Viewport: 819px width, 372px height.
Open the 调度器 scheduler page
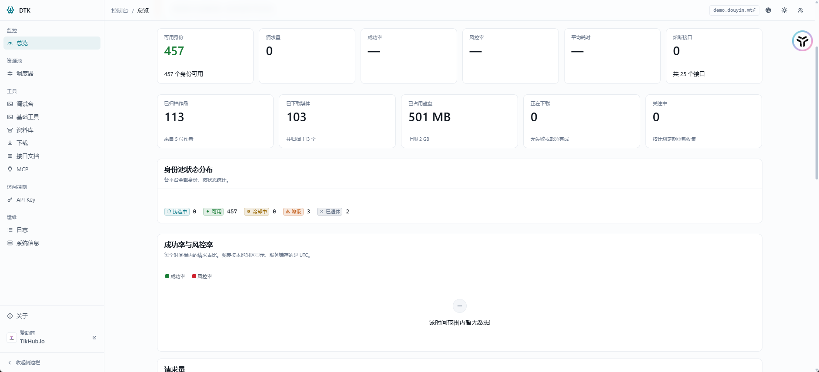pyautogui.click(x=52, y=73)
